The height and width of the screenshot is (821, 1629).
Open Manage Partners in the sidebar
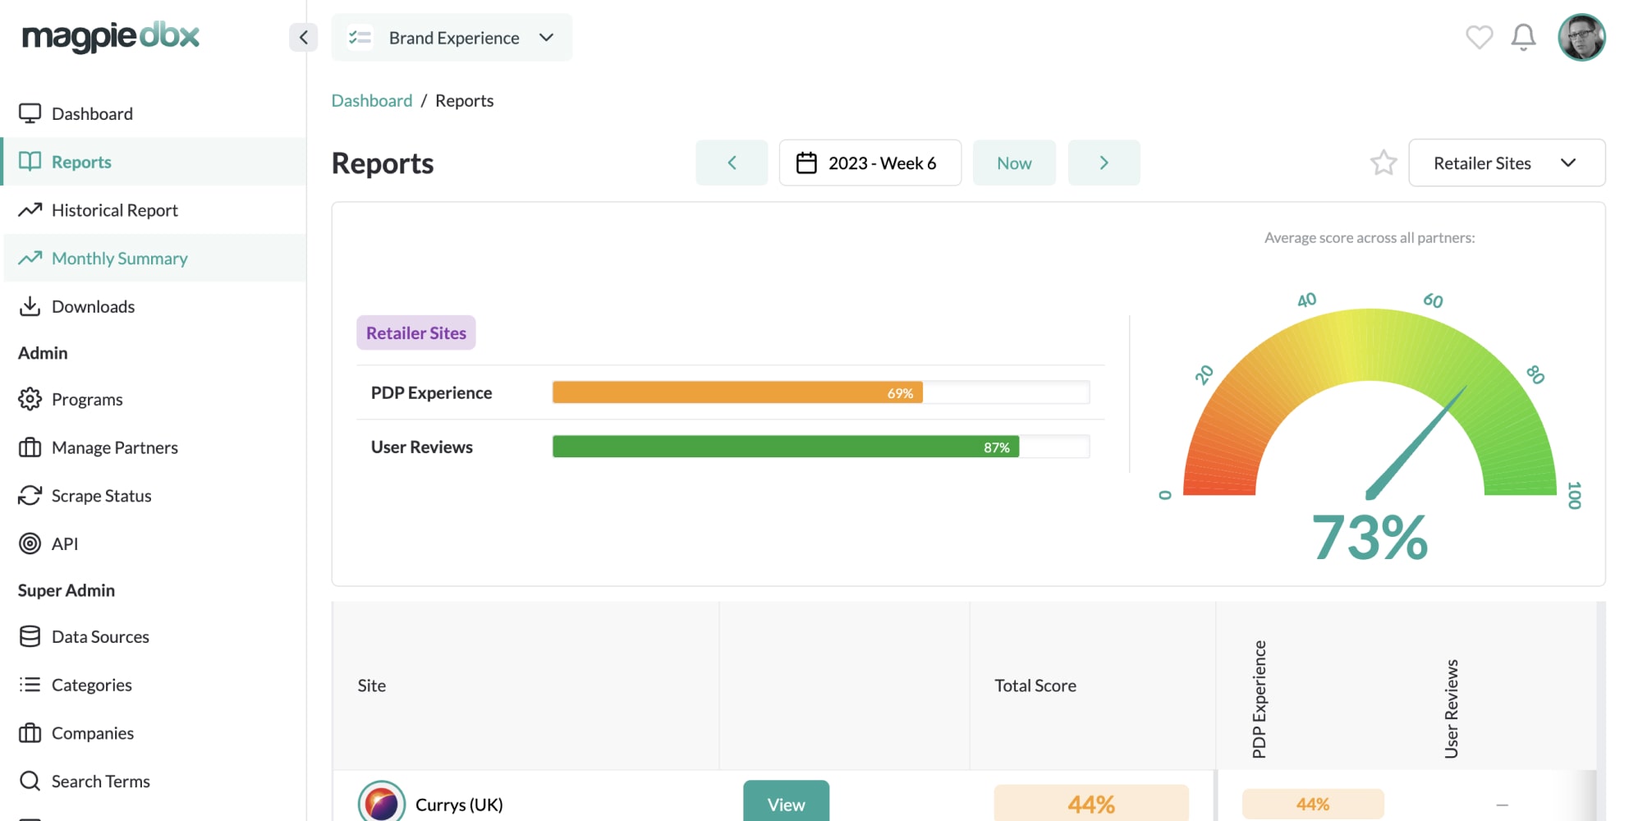click(154, 447)
